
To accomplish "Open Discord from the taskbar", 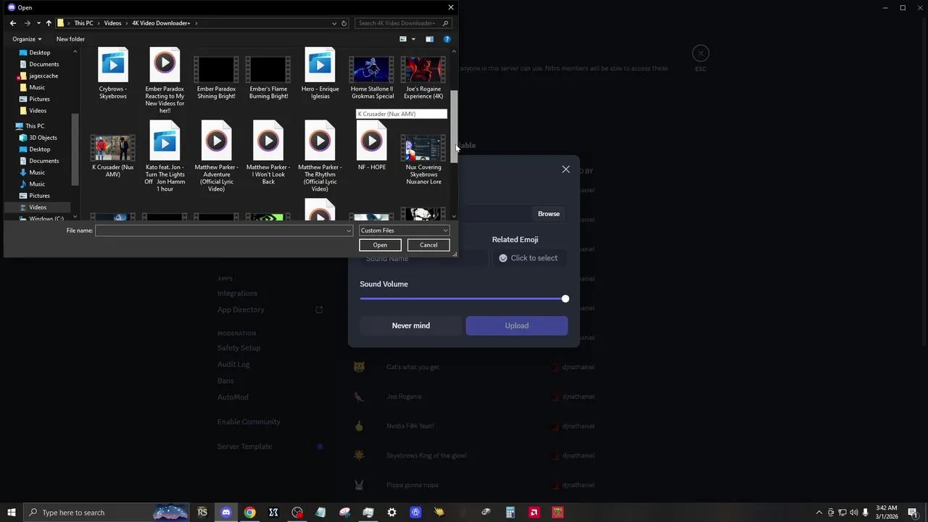I will pos(225,513).
